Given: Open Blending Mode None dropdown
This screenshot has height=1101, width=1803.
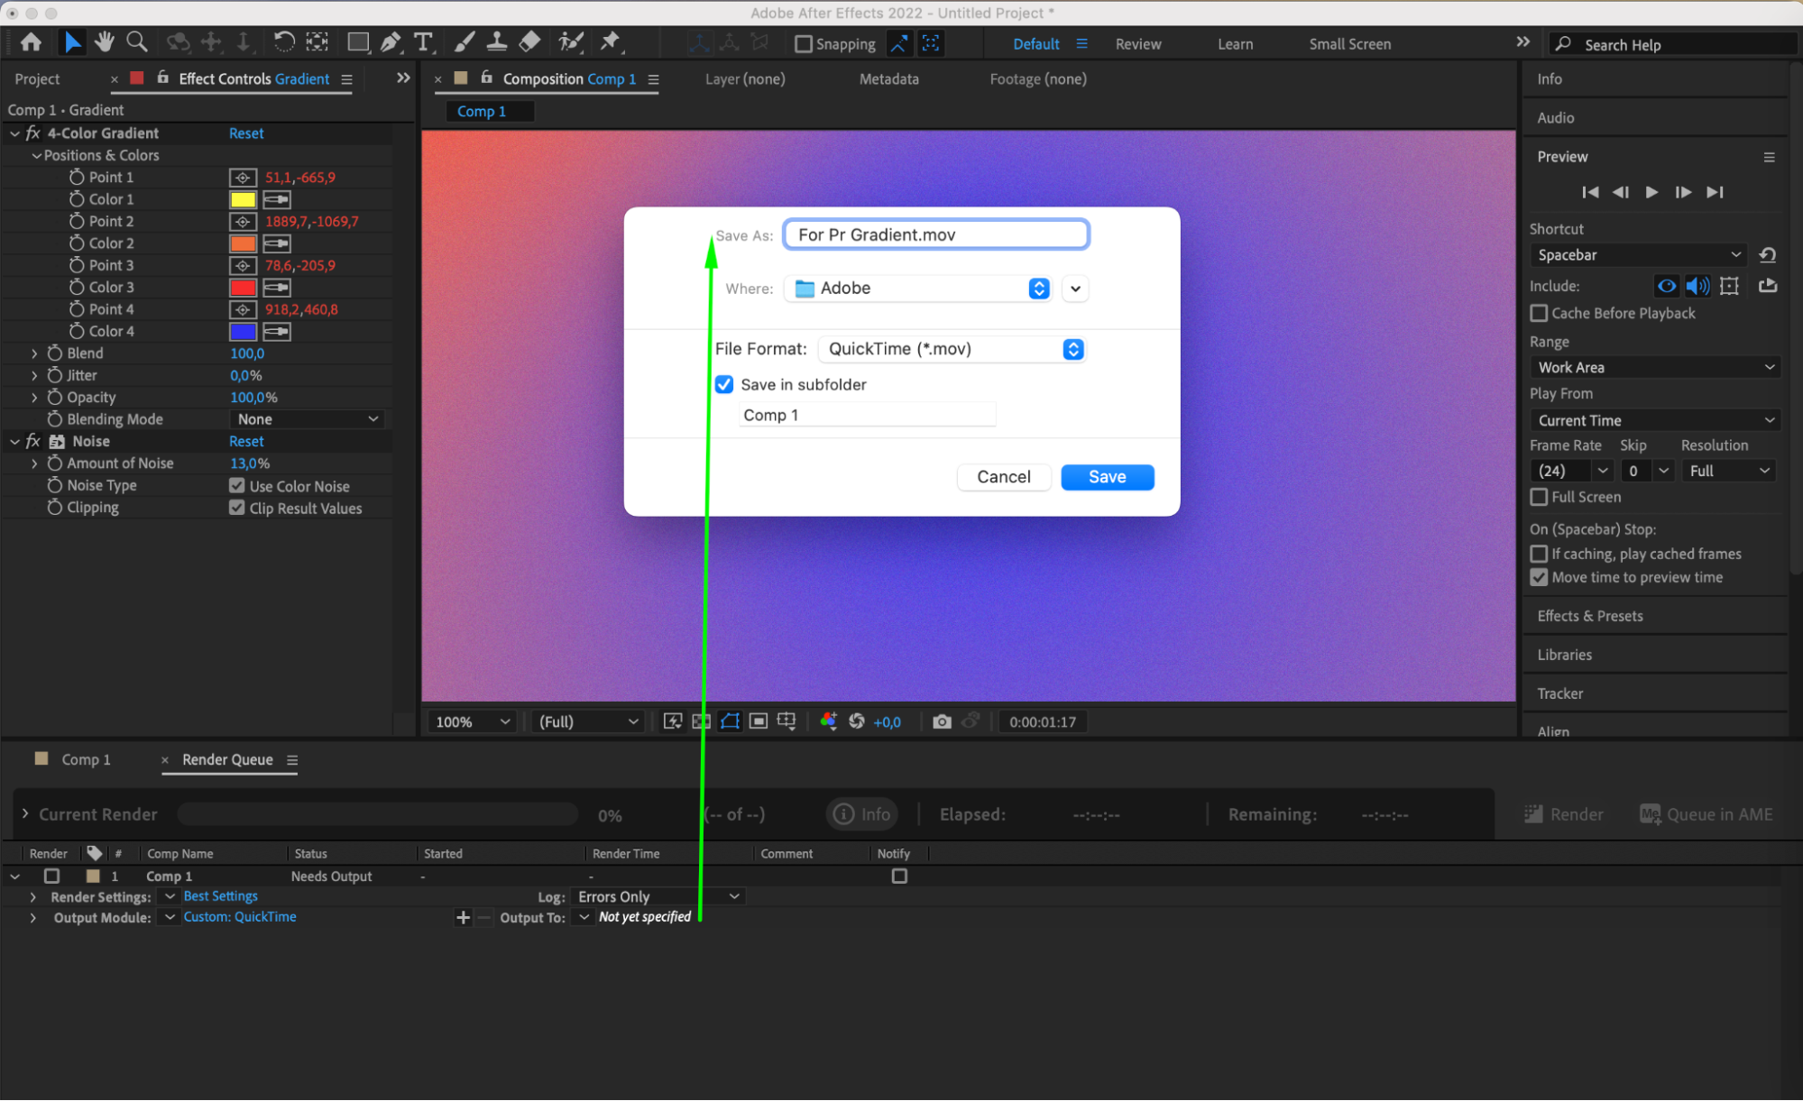Looking at the screenshot, I should pyautogui.click(x=307, y=419).
